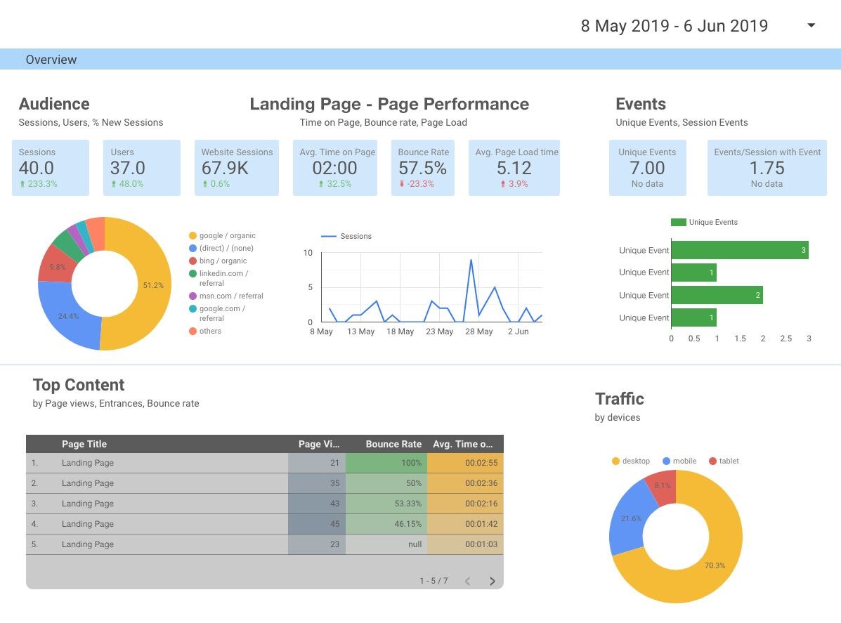Select the Overview tab bar

click(51, 60)
